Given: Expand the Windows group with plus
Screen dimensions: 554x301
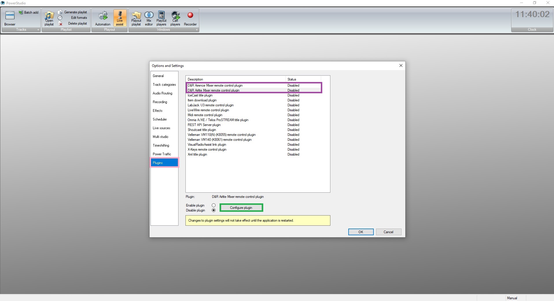Looking at the screenshot, I should pyautogui.click(x=197, y=30).
